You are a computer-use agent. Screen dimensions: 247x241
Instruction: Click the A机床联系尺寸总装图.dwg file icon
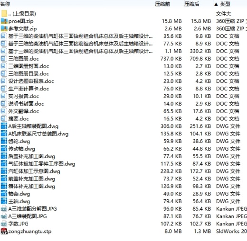click(x=4, y=134)
